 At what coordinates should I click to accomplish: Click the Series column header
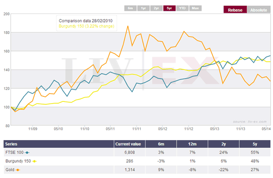click(x=59, y=144)
